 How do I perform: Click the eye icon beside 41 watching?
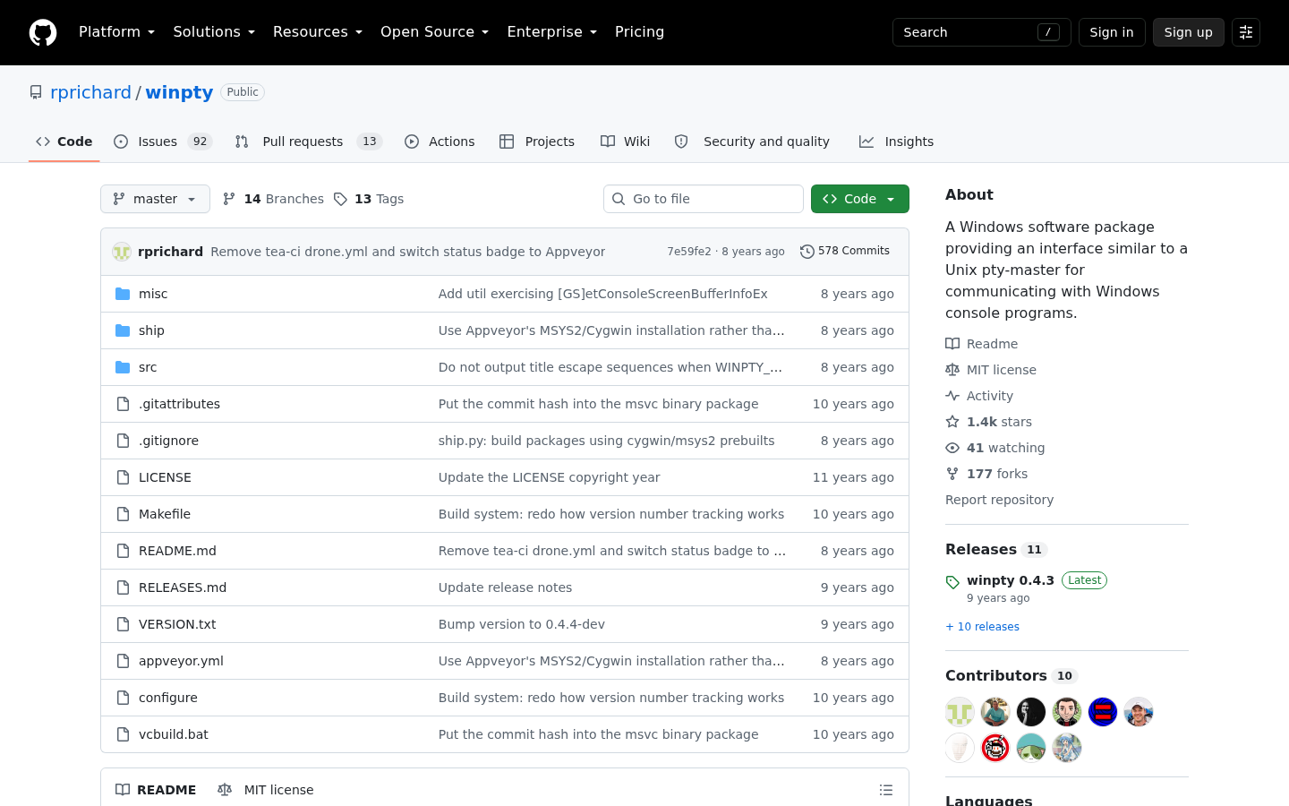pos(952,448)
